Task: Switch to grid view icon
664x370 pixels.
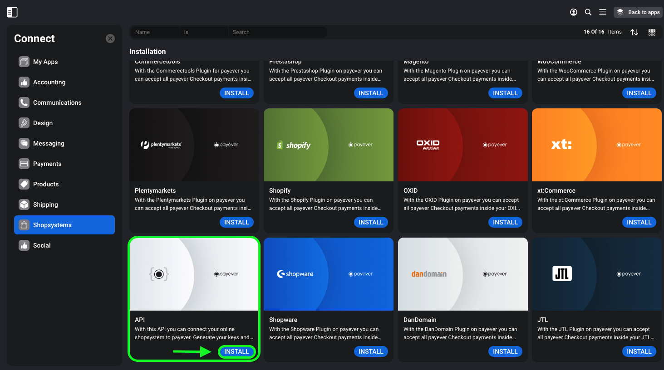Action: [652, 32]
